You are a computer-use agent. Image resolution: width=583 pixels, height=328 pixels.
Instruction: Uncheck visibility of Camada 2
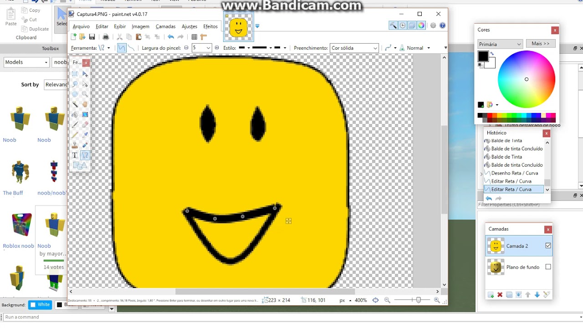[x=548, y=246]
